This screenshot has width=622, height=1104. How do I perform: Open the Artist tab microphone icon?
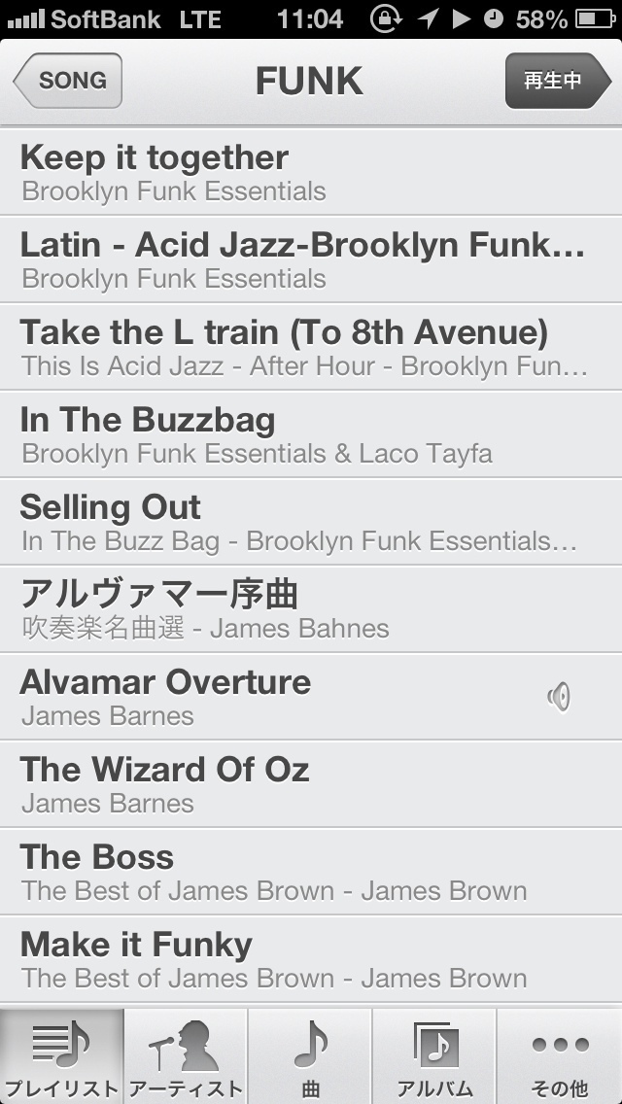[x=185, y=1045]
